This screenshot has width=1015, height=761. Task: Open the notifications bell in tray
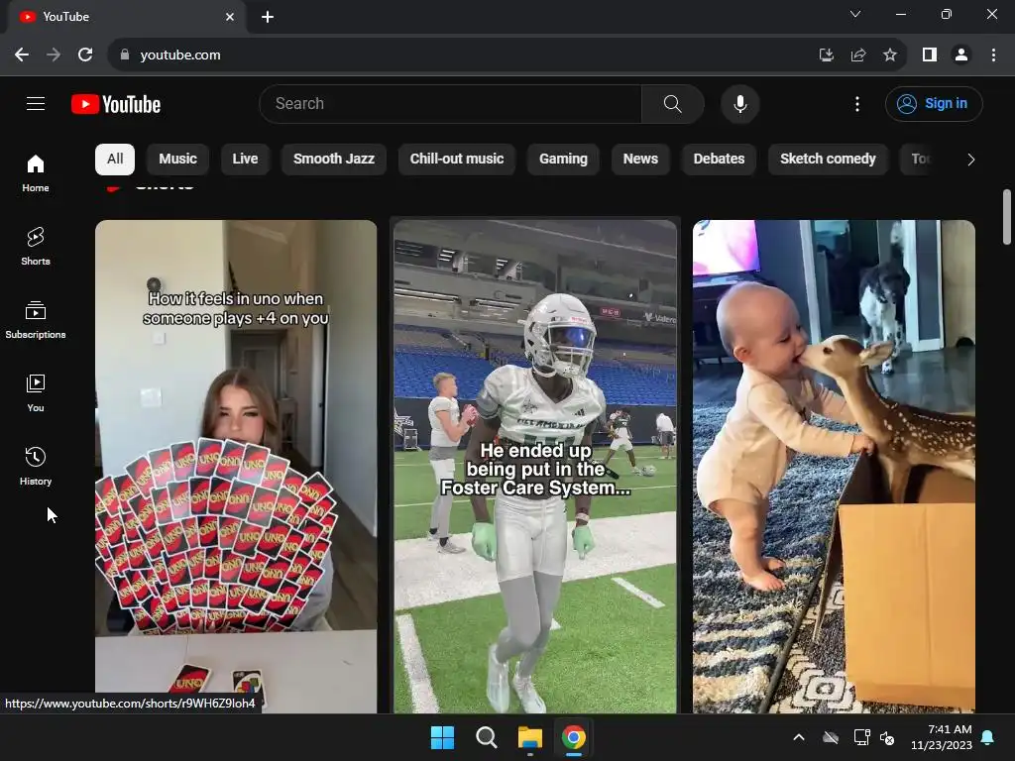click(988, 737)
